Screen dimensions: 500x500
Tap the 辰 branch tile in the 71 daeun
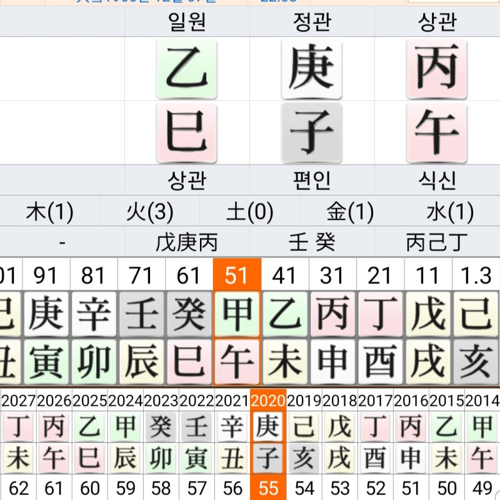click(141, 362)
